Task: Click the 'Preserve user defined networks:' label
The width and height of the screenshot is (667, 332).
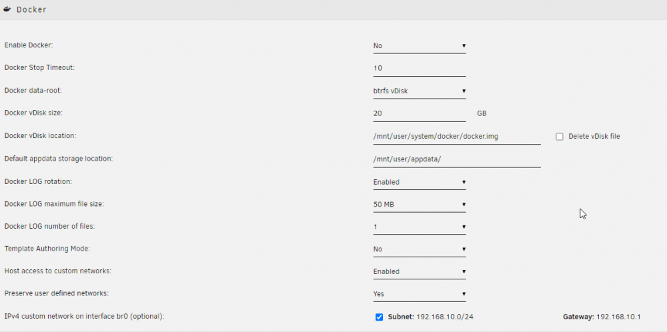Action: pyautogui.click(x=56, y=293)
